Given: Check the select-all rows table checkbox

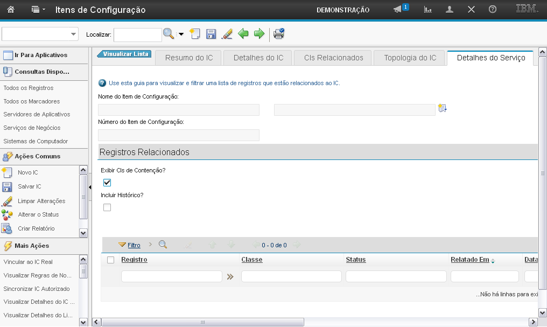Looking at the screenshot, I should [x=111, y=260].
